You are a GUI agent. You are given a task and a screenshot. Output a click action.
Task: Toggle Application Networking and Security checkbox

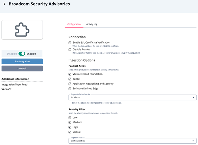point(70,84)
